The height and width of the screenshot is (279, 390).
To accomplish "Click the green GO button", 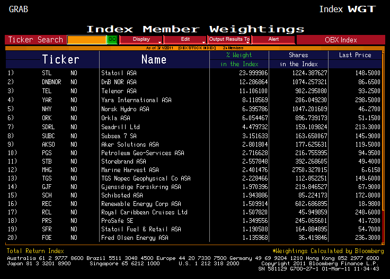I will [x=112, y=40].
